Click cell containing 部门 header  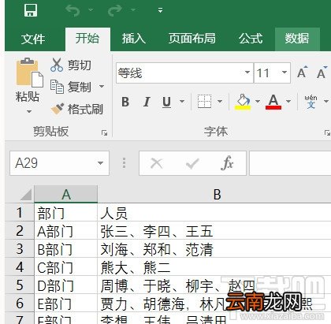tap(65, 213)
